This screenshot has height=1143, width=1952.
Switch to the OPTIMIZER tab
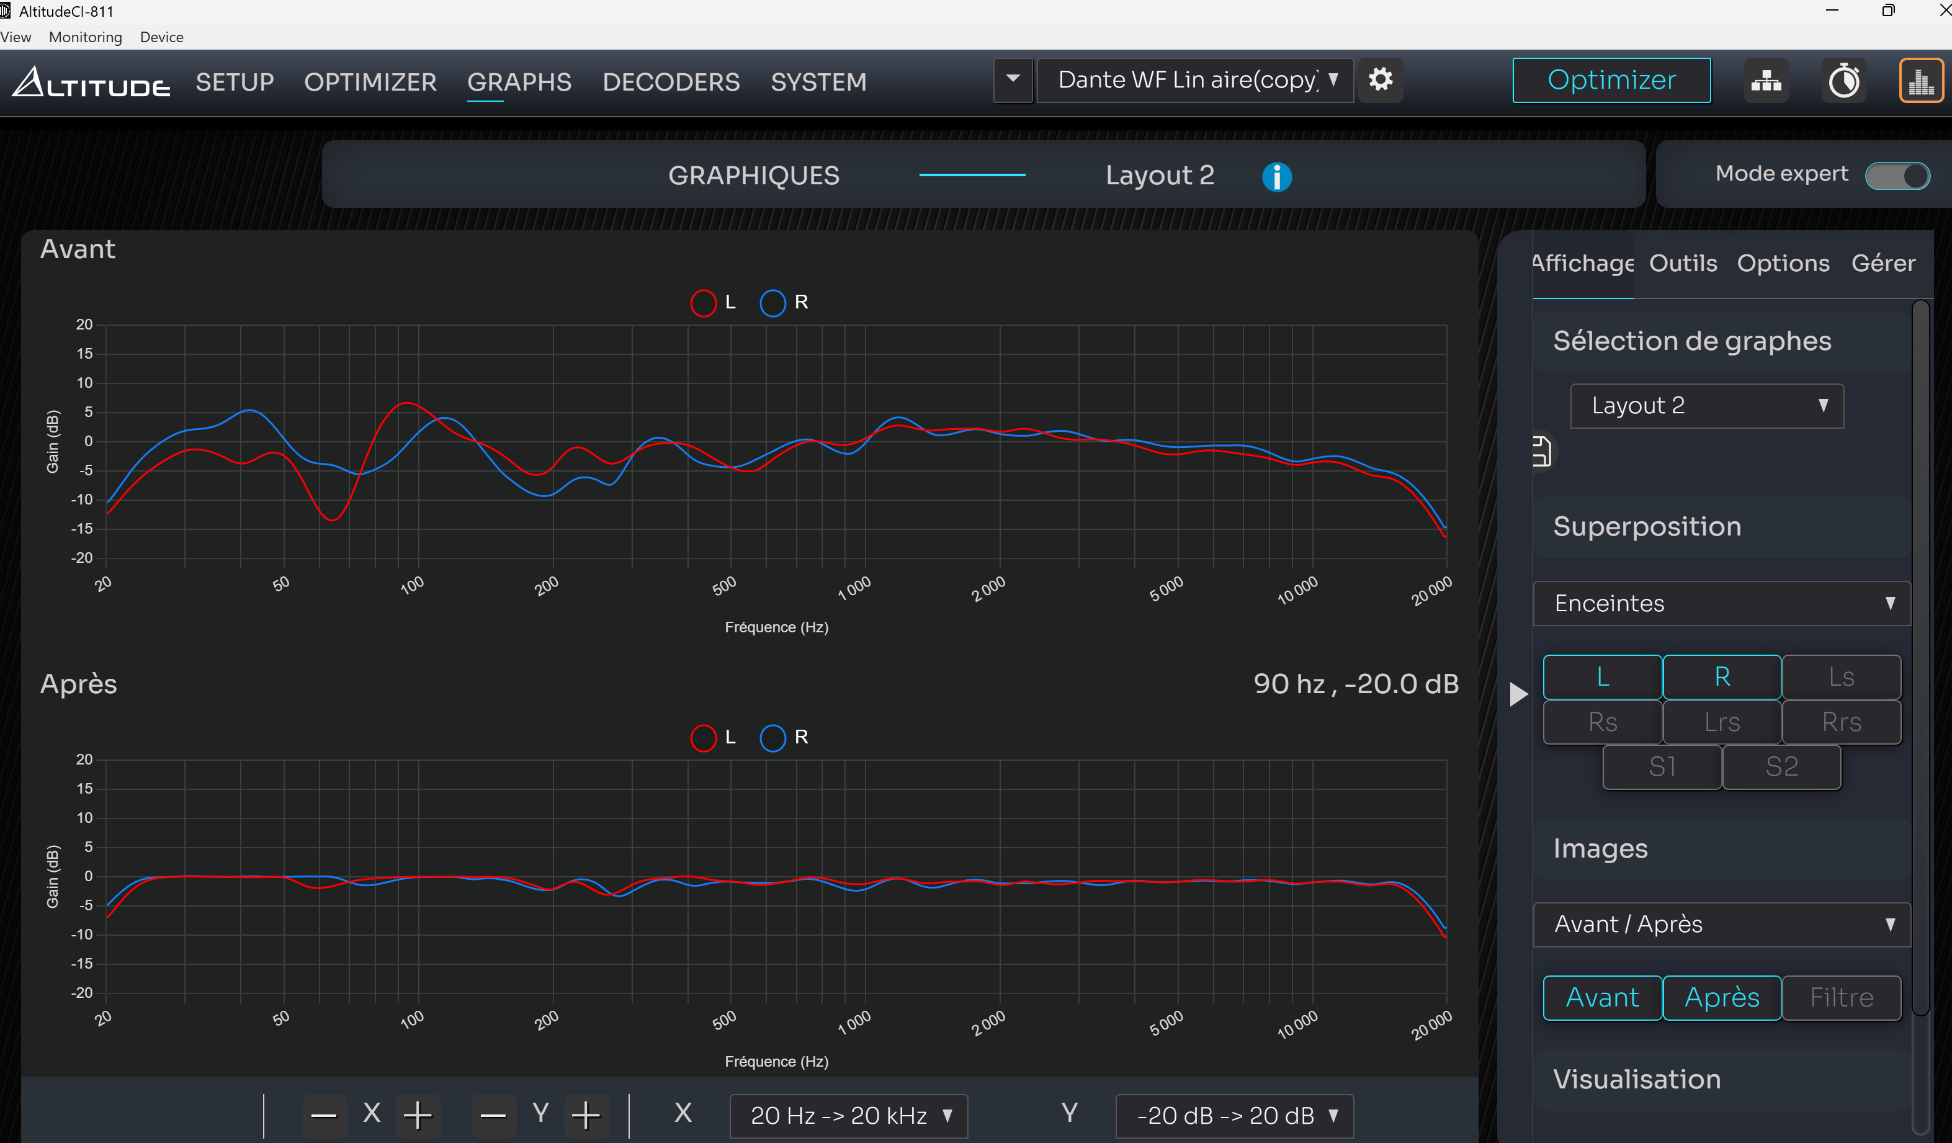[370, 81]
